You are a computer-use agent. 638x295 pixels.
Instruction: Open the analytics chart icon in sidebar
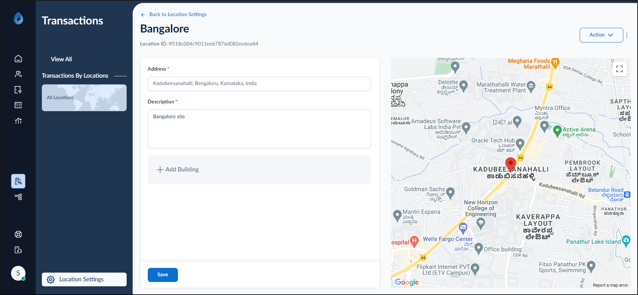point(18,121)
